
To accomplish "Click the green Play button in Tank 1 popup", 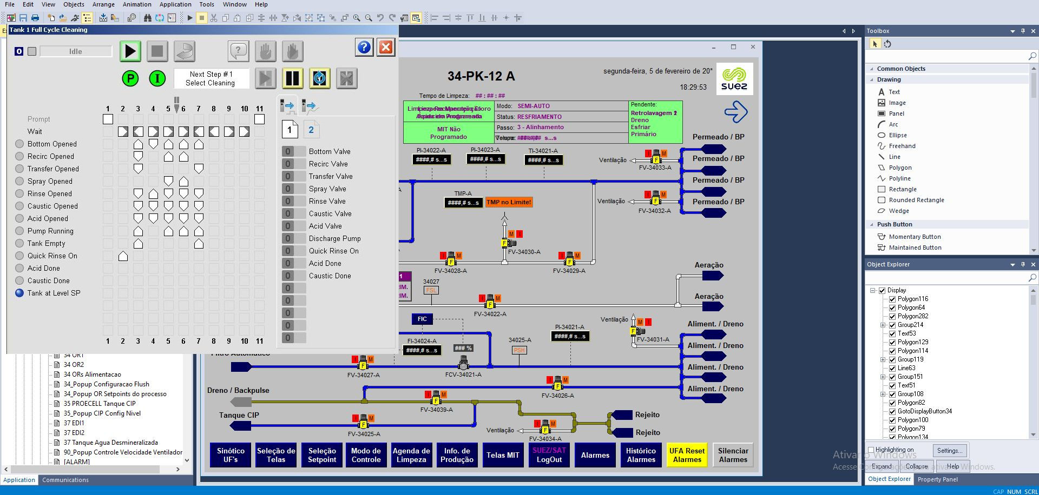I will coord(130,51).
